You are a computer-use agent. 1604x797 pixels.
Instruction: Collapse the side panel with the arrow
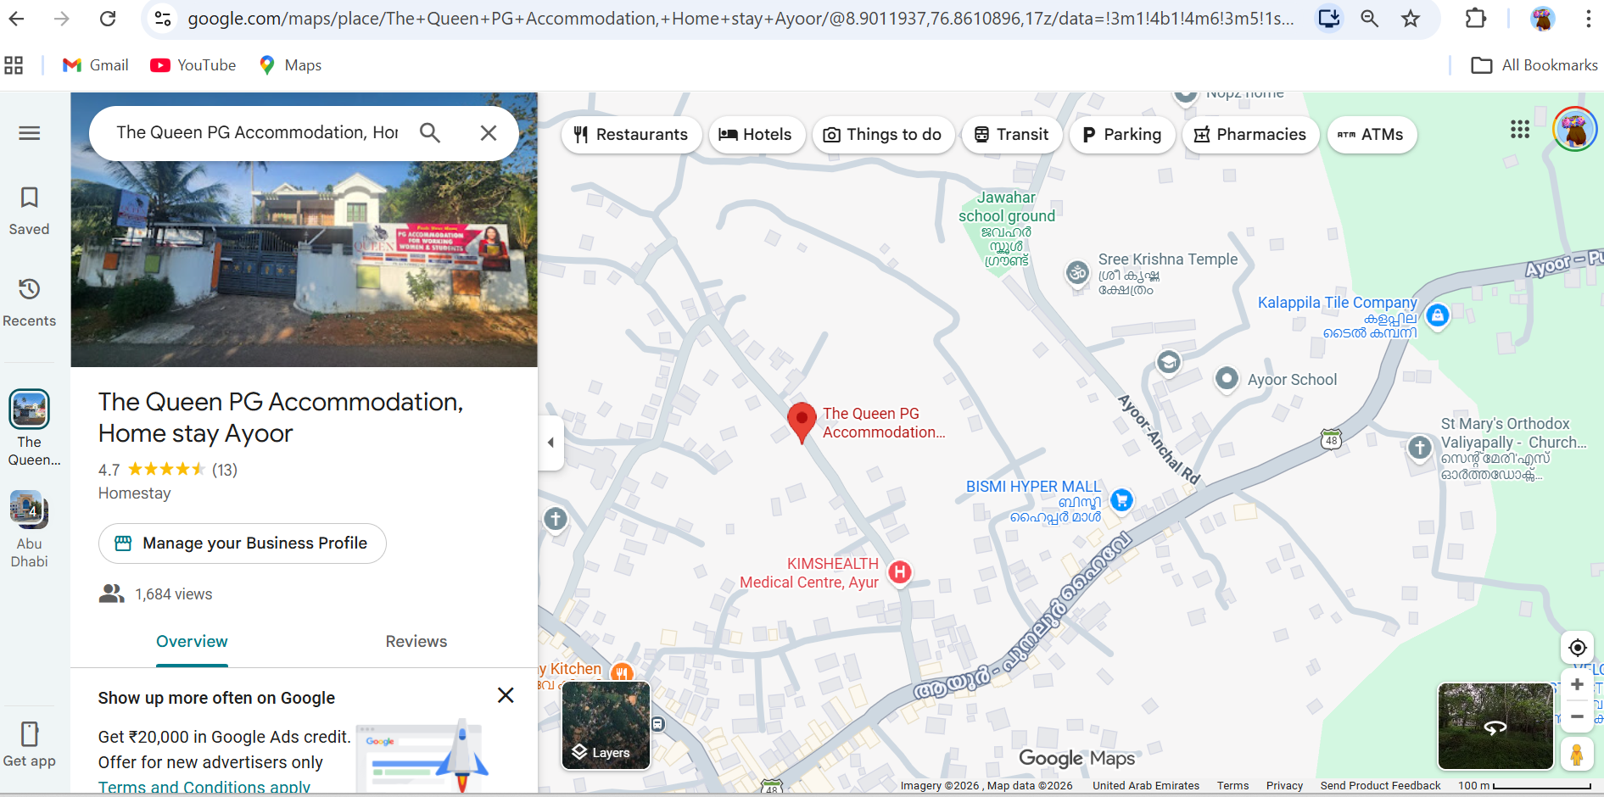point(551,443)
